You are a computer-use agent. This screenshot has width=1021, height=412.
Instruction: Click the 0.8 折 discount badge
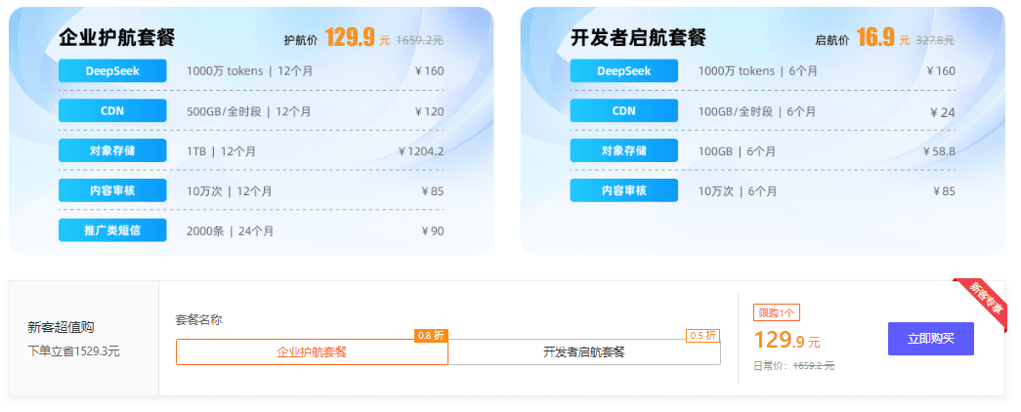coord(431,336)
